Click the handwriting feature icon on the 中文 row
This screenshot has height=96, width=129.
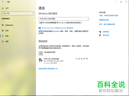(x=84, y=59)
